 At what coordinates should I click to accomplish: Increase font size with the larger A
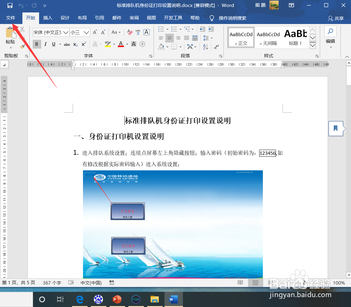(x=95, y=32)
